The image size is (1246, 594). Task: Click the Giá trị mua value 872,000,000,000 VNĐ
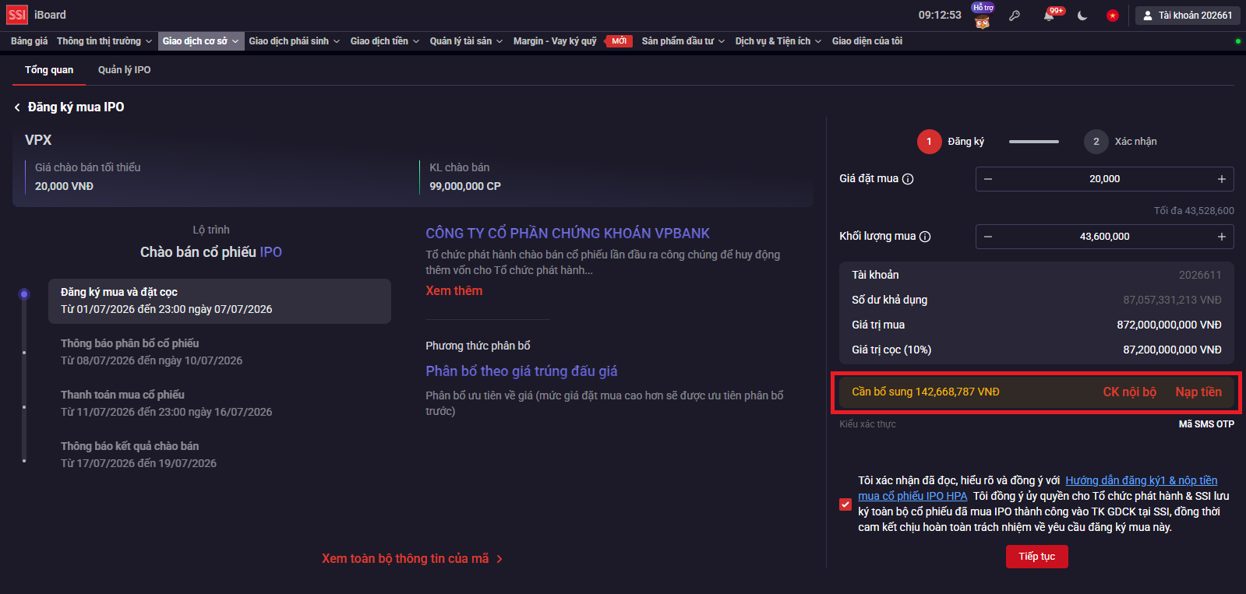[1169, 325]
